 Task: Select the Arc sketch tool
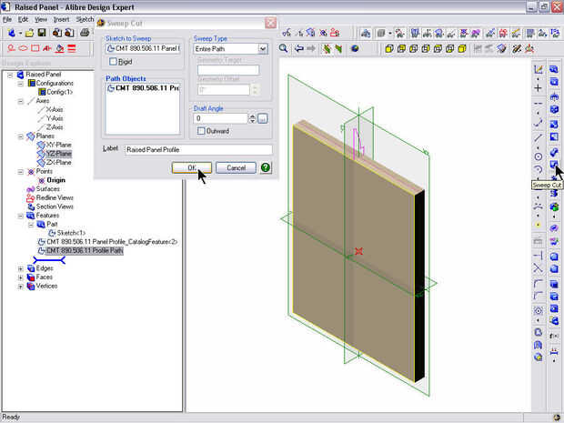[539, 169]
